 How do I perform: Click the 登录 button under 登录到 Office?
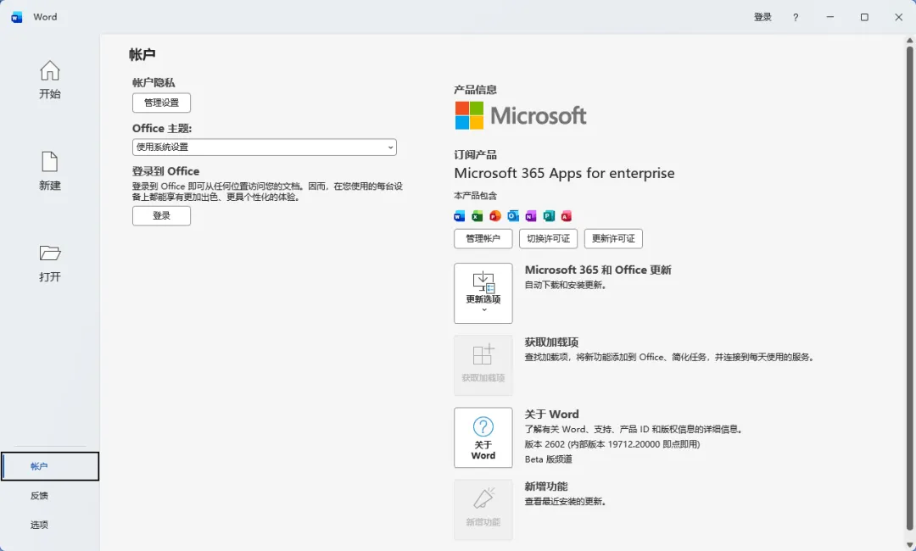coord(161,216)
